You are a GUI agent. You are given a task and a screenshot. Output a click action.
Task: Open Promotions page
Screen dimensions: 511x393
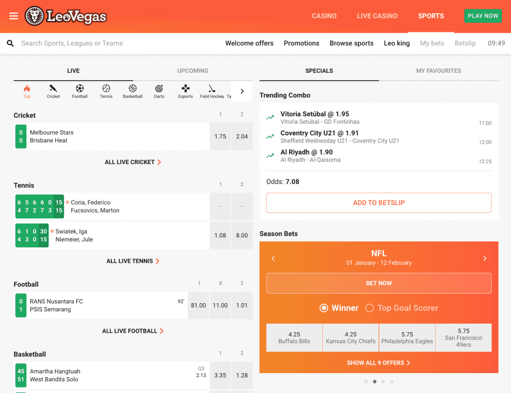(301, 43)
